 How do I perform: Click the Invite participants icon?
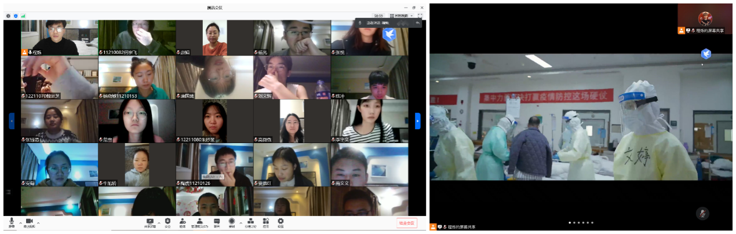(183, 222)
